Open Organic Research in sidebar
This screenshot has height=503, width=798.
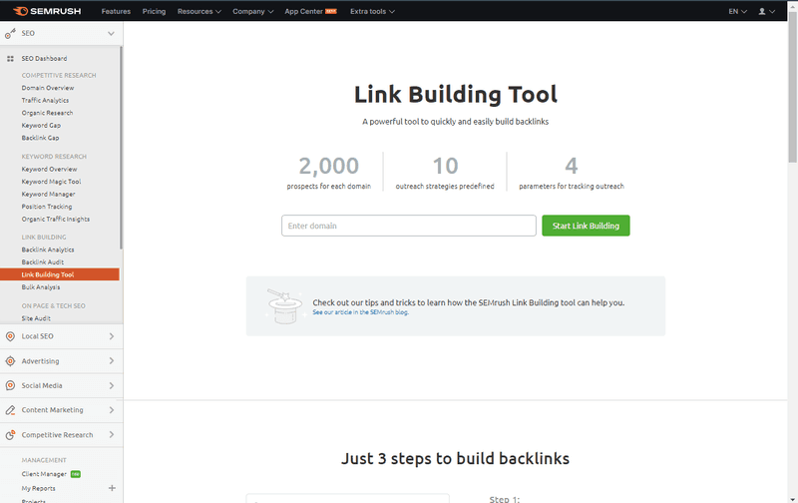[47, 113]
